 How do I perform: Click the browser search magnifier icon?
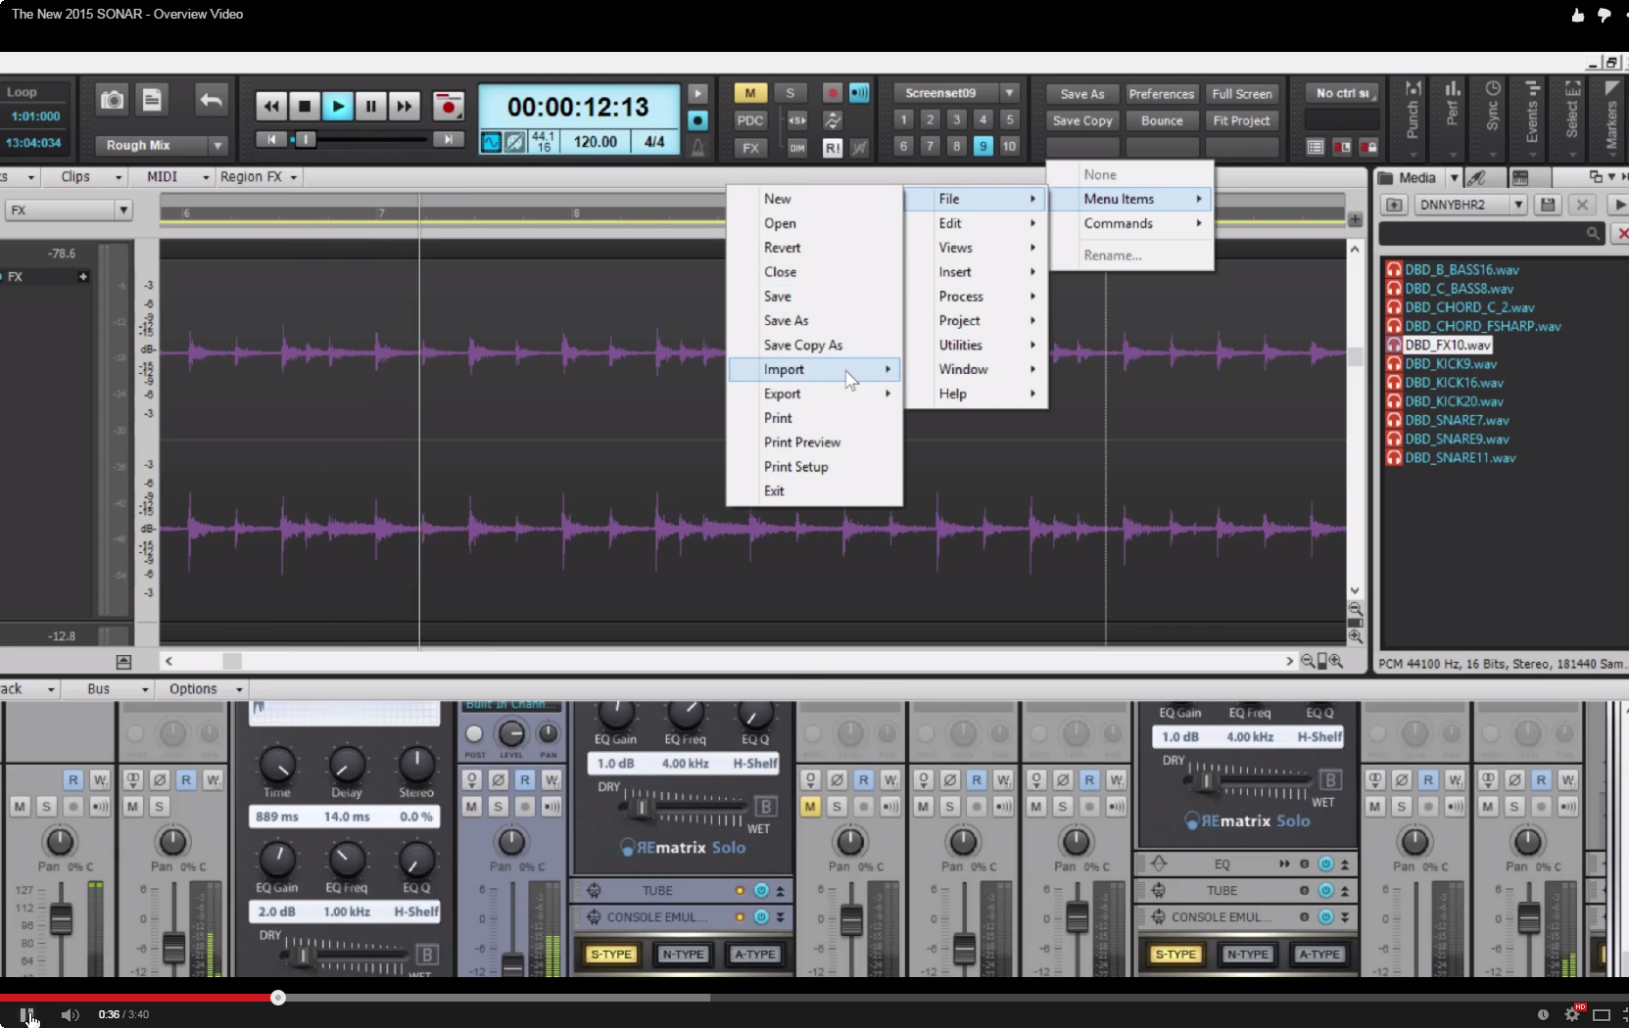(x=1593, y=233)
